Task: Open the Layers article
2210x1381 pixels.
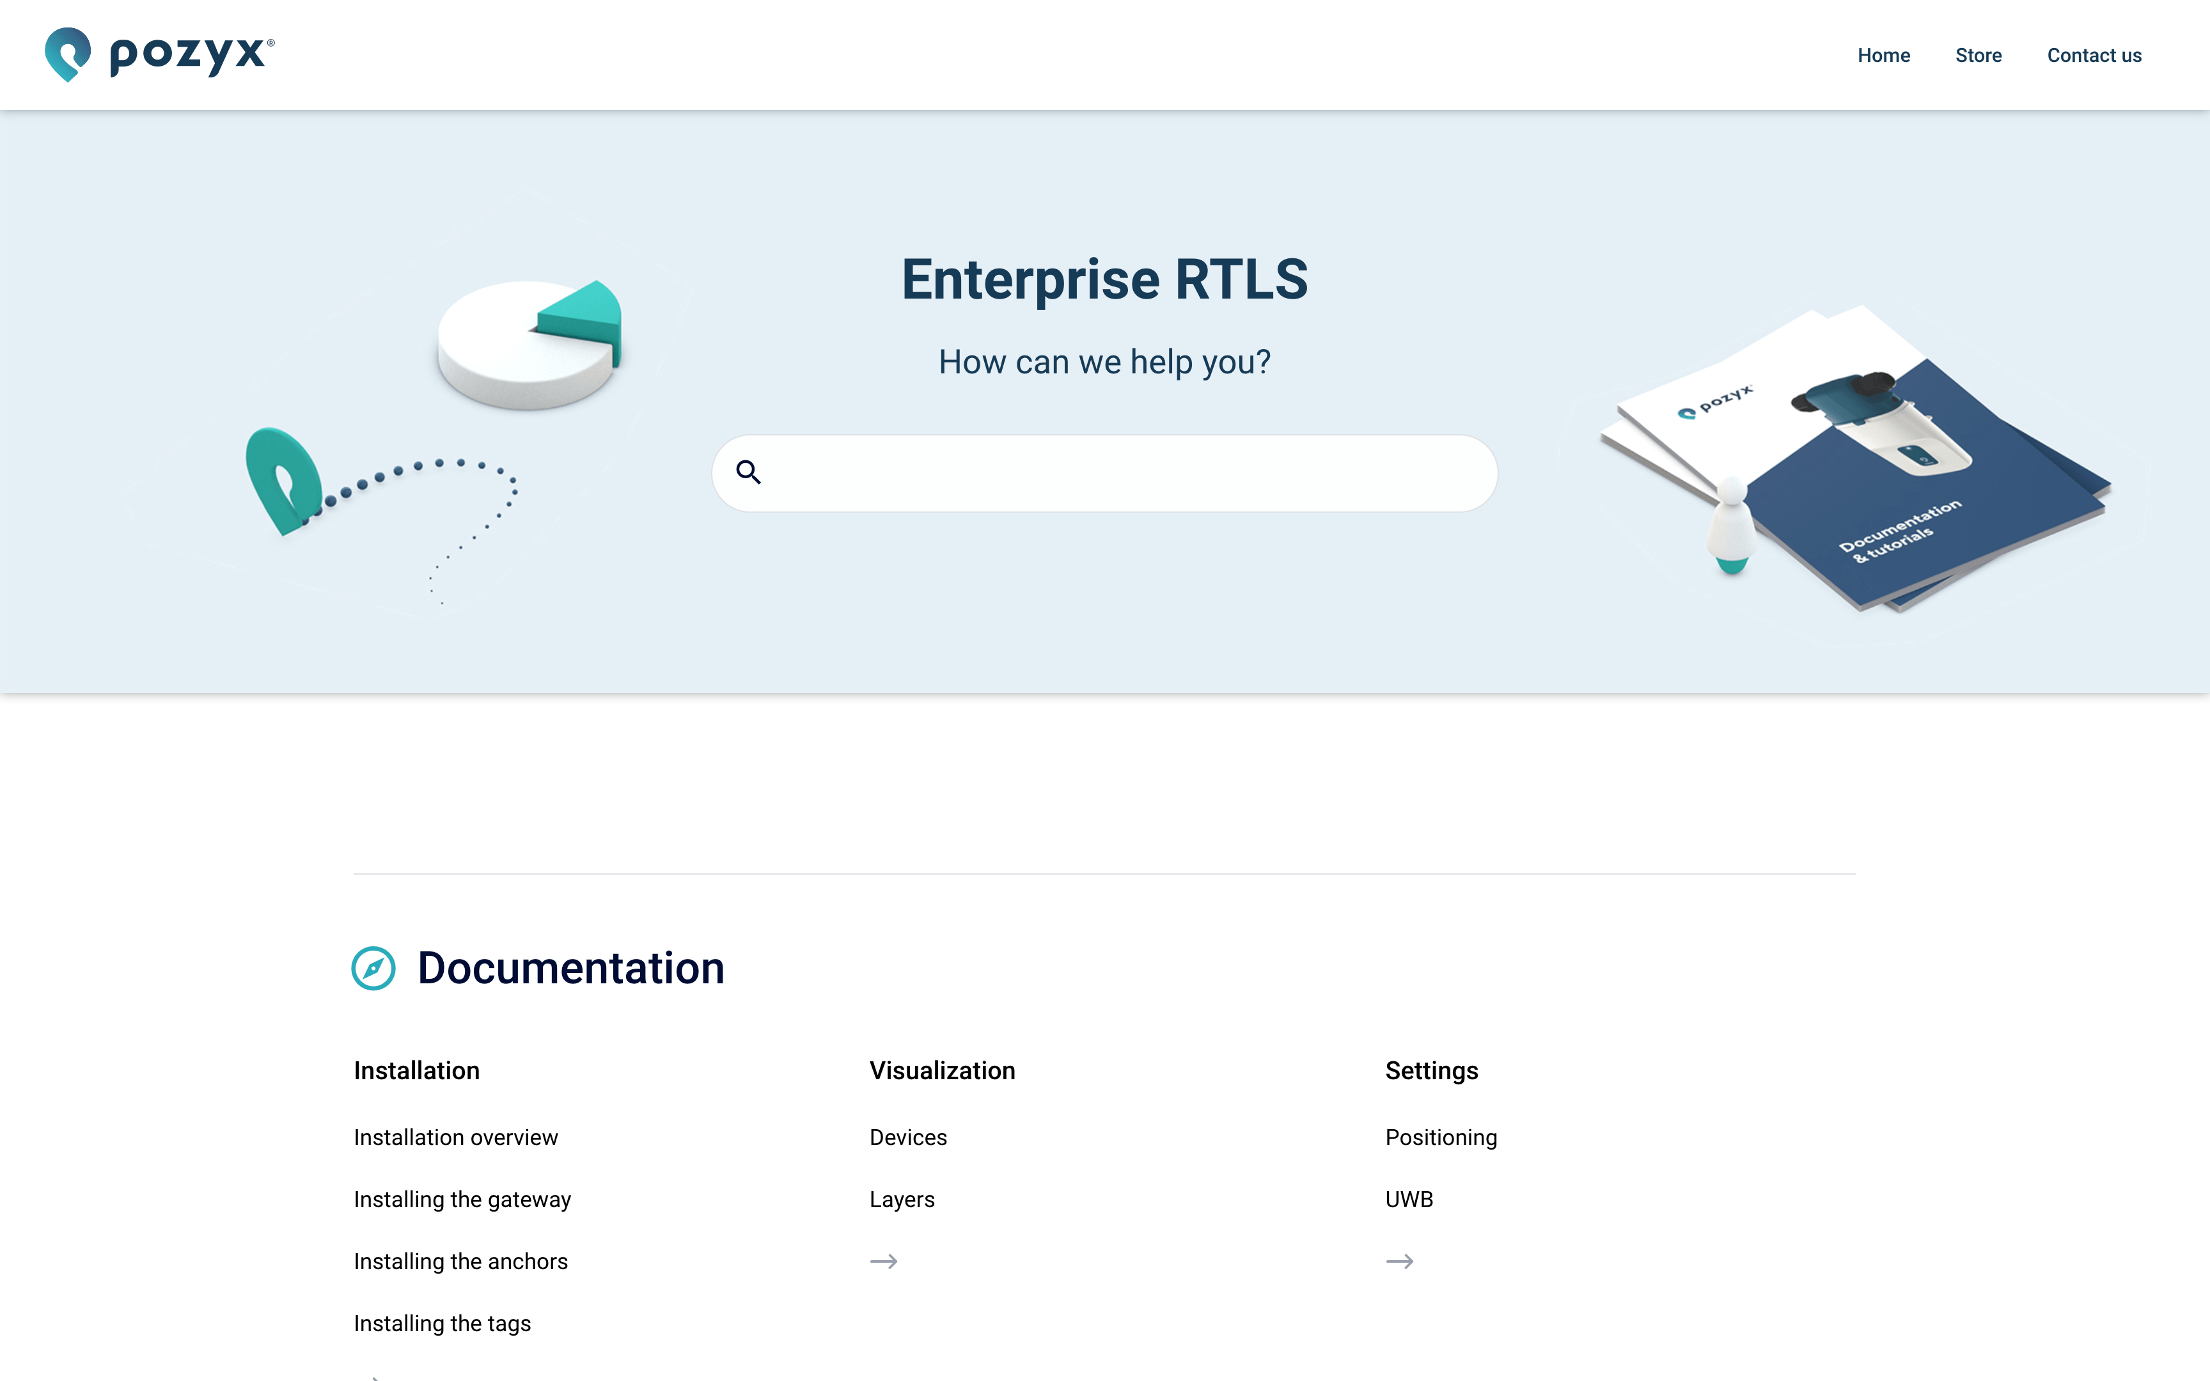Action: (902, 1199)
